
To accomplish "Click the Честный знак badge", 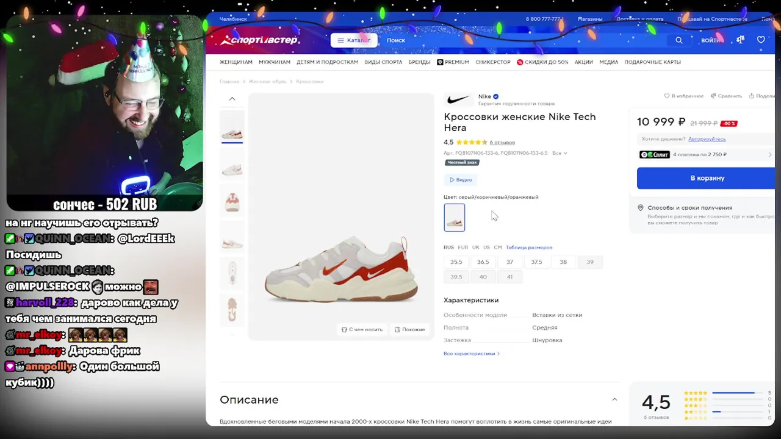I will coord(462,162).
